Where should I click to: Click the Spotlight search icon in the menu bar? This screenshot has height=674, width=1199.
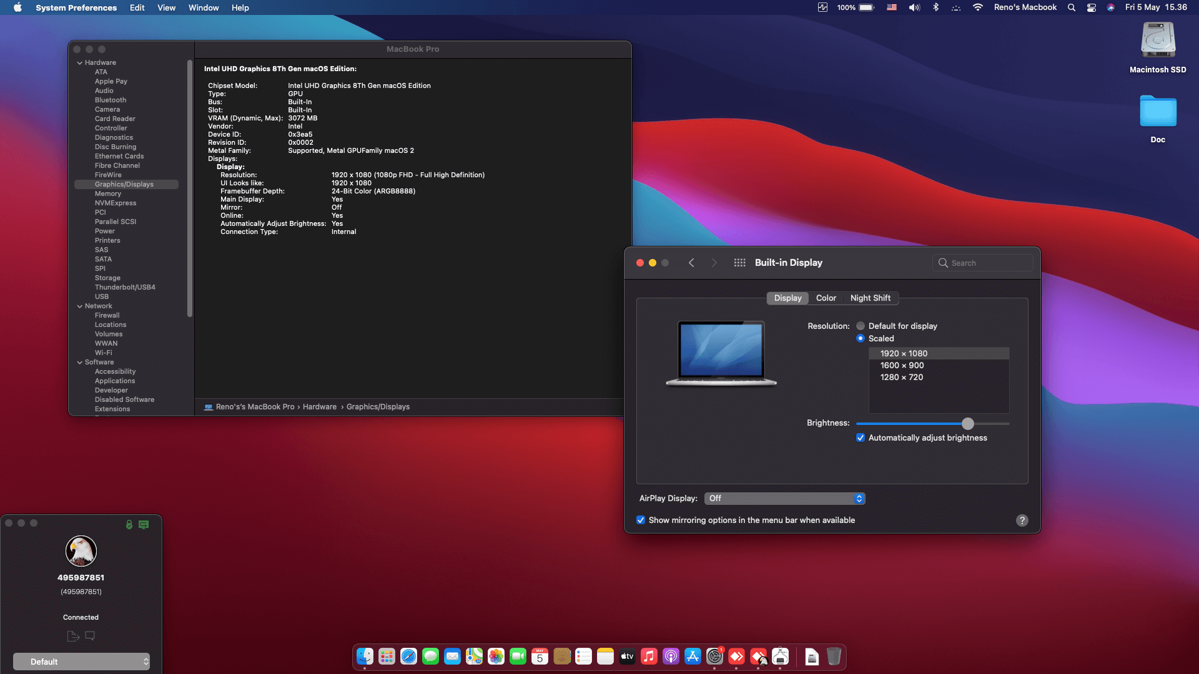point(1070,7)
